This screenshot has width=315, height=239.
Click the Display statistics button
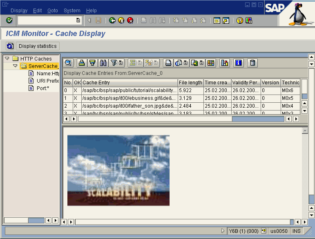(x=38, y=46)
